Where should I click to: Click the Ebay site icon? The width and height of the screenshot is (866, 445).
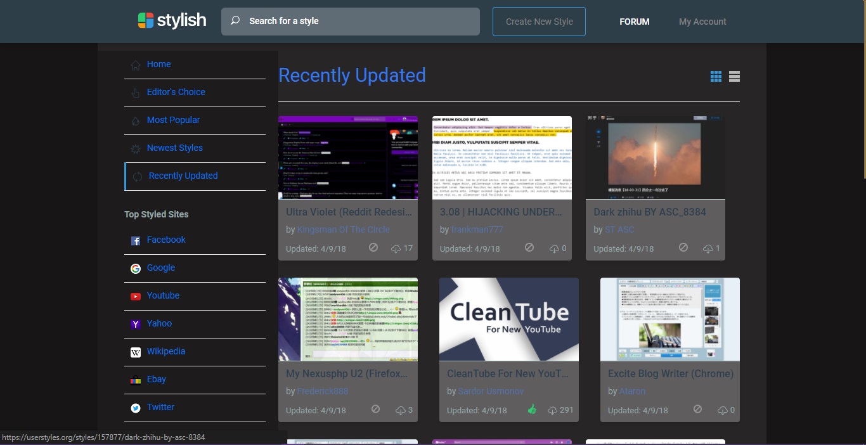point(136,380)
